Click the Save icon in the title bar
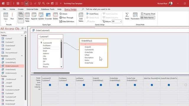This screenshot has width=189, height=106. point(8,4)
